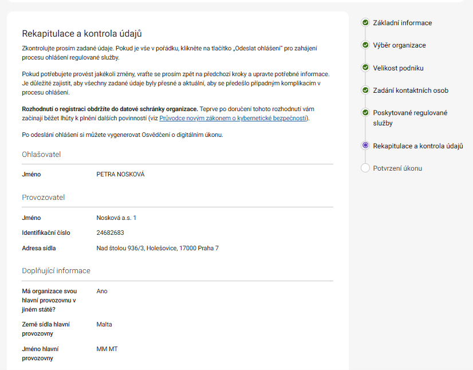
Task: Click green checkmark beside Velikost podniku
Action: pos(365,68)
